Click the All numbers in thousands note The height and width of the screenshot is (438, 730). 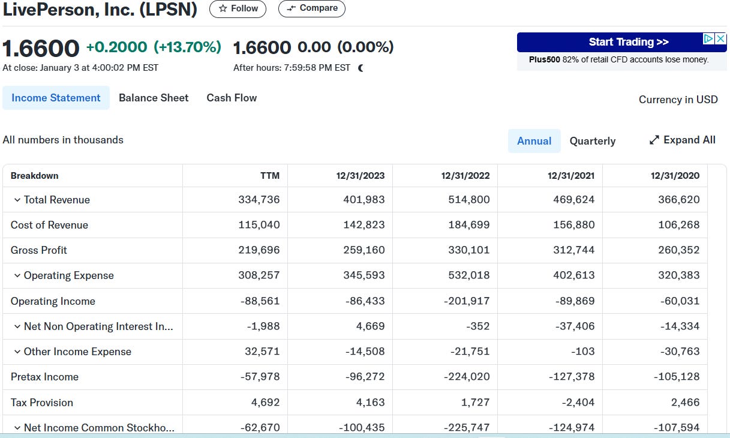click(63, 140)
